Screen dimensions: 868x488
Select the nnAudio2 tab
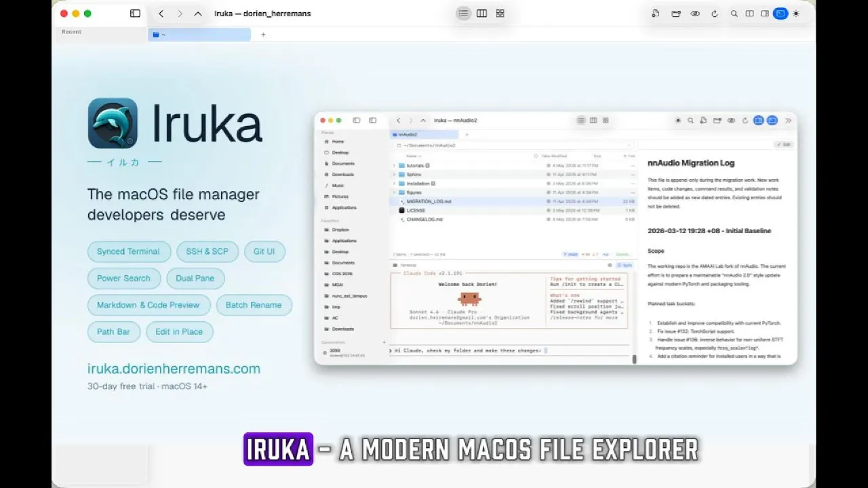[x=425, y=135]
